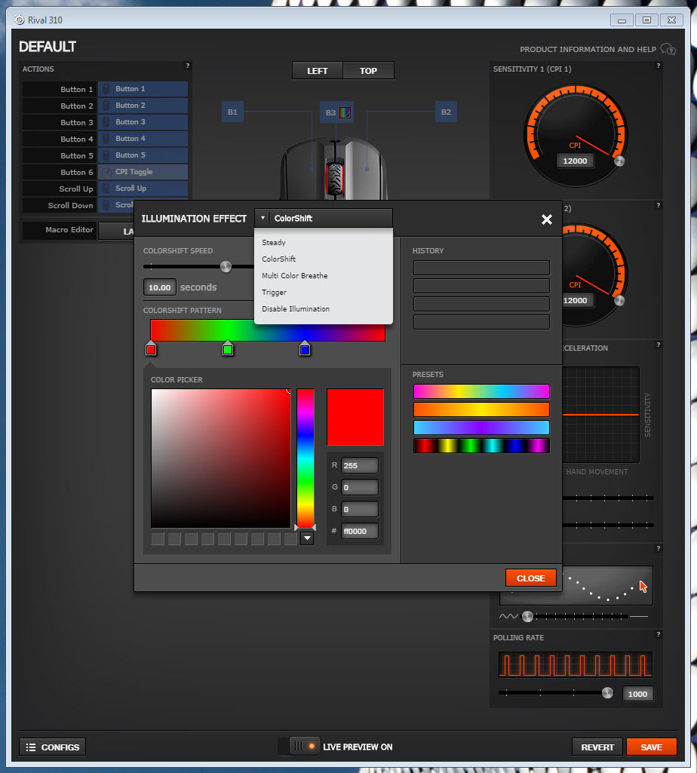697x773 pixels.
Task: Click the G value input field
Action: (360, 487)
